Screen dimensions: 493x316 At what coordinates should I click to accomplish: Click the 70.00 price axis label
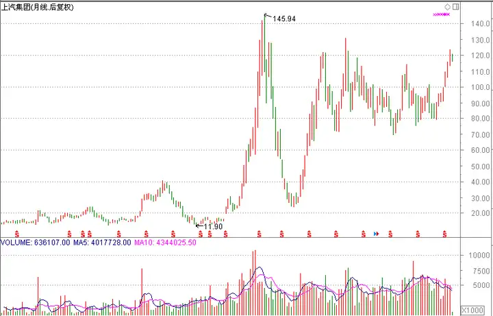[480, 135]
